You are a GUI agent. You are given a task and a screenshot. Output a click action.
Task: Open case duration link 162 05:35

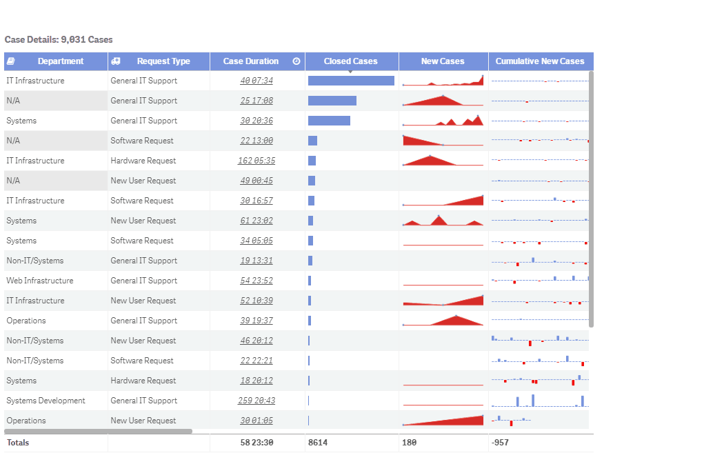(x=257, y=161)
